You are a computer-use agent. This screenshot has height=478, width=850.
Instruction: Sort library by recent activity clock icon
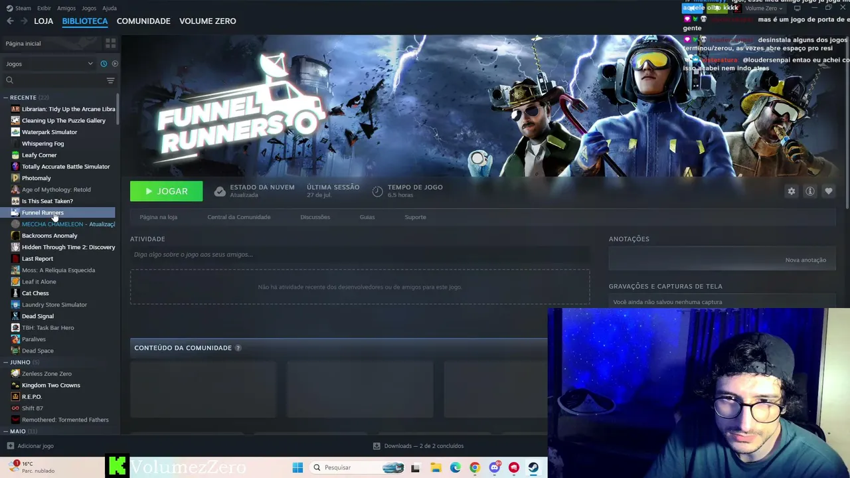pyautogui.click(x=104, y=64)
